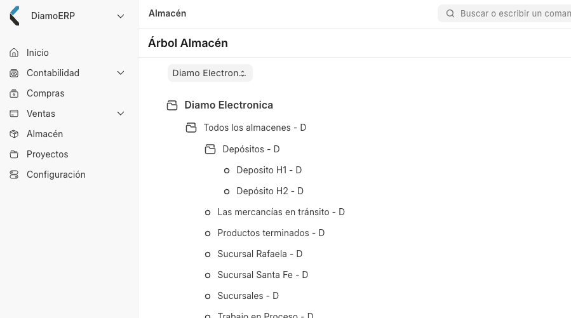The image size is (571, 318).
Task: Select Deposito H1 - D warehouse
Action: [269, 170]
